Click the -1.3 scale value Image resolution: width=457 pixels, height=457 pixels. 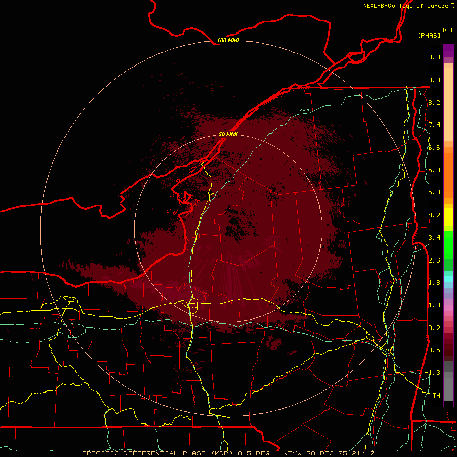[x=432, y=373]
